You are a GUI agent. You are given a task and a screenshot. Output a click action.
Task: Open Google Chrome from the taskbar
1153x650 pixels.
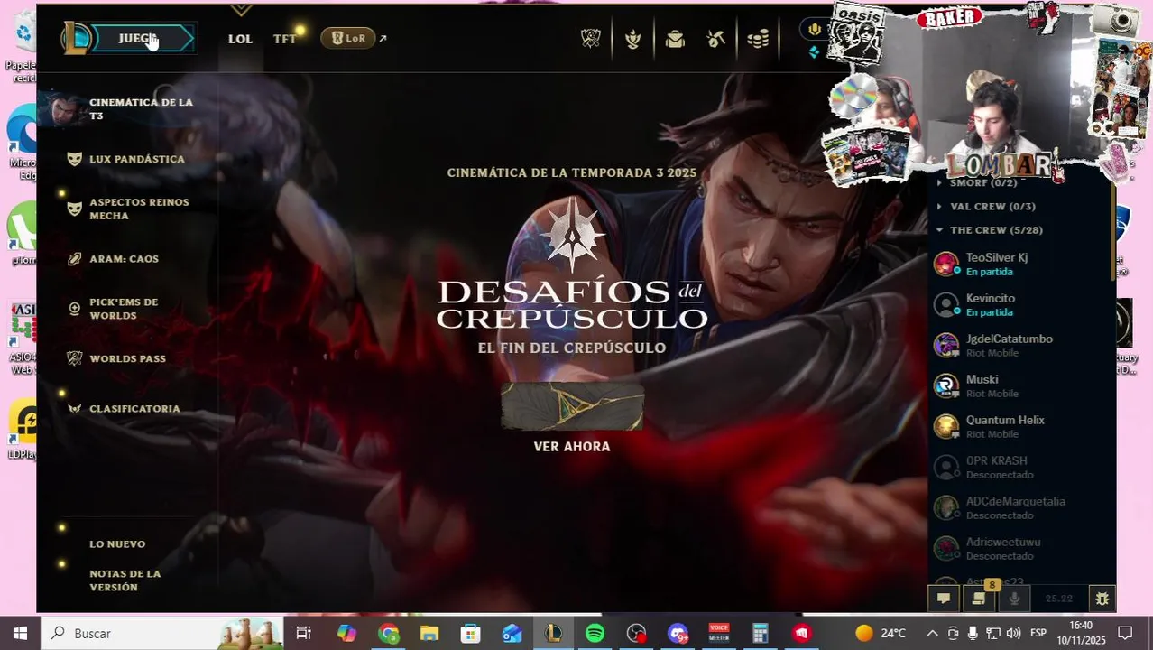click(x=389, y=633)
